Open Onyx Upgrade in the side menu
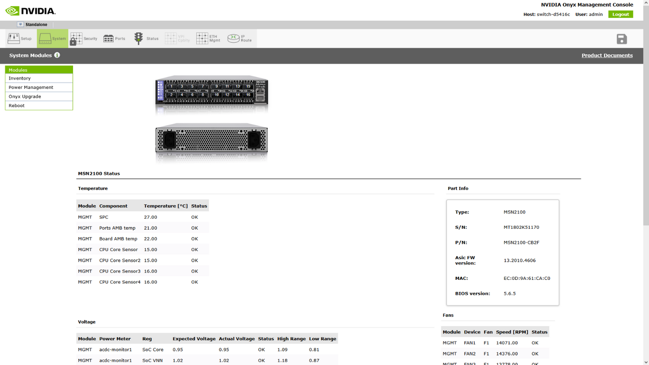Viewport: 649px width, 365px height. pyautogui.click(x=39, y=96)
